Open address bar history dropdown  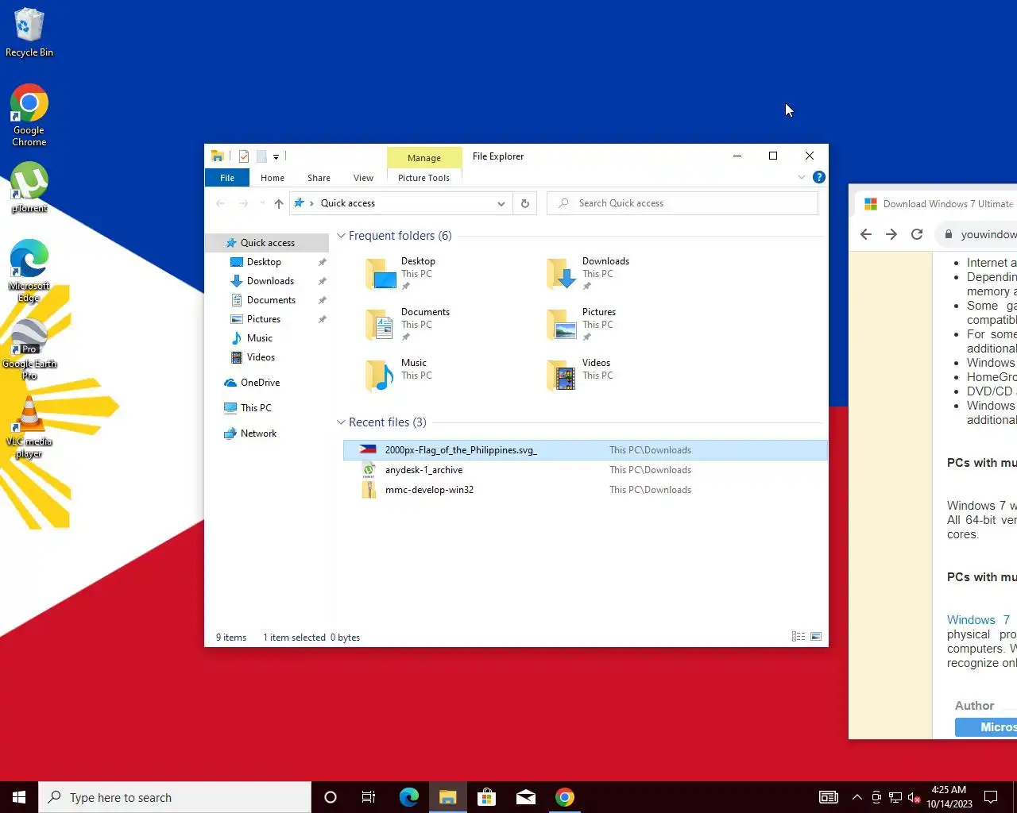(501, 203)
